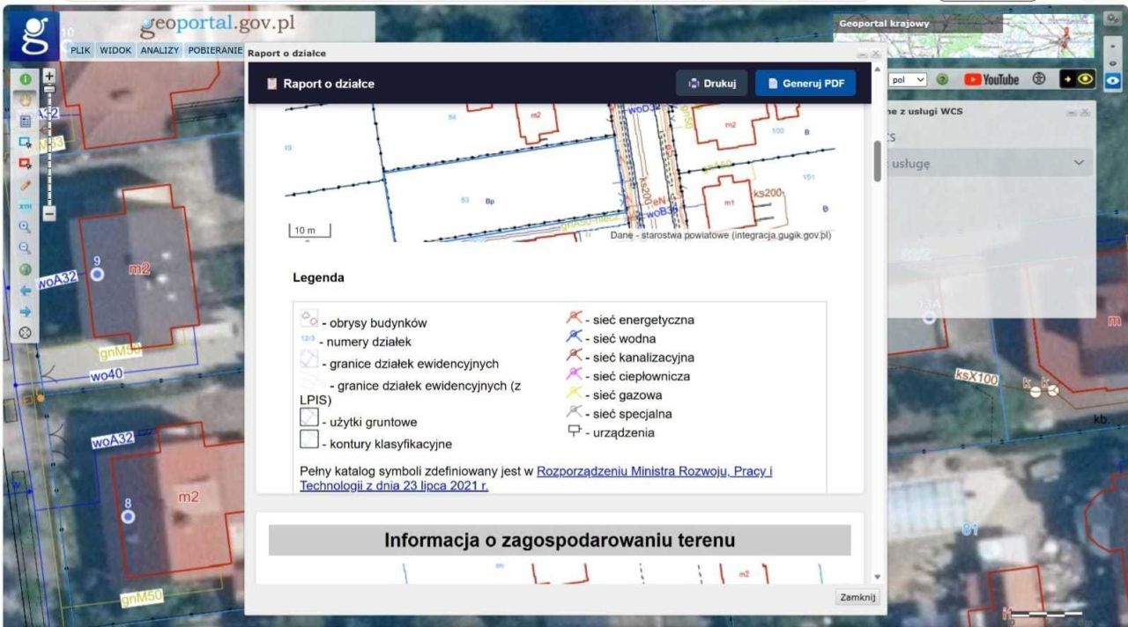Select the hand pan tool
The image size is (1128, 627).
[x=26, y=100]
